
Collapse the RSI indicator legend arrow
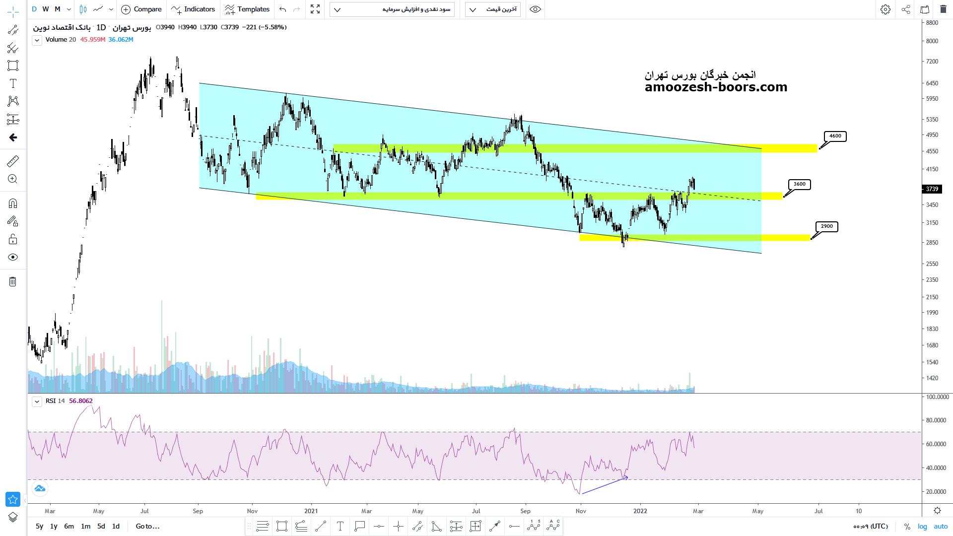click(37, 402)
